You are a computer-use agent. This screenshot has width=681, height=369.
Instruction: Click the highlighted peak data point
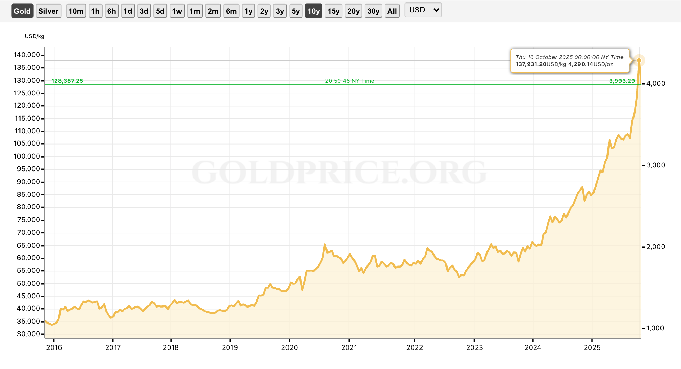coord(639,60)
